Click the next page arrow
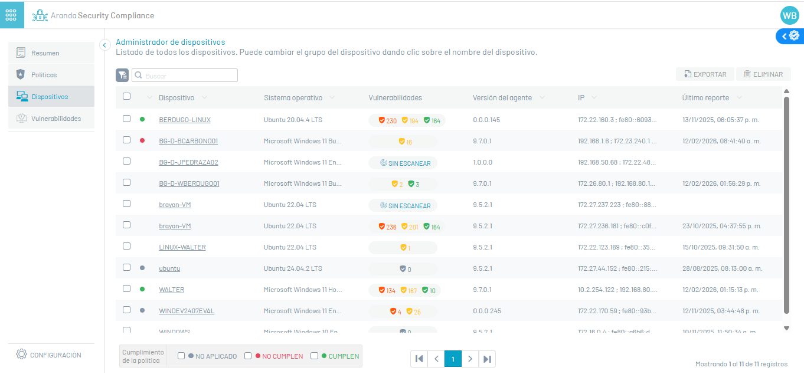 [470, 359]
